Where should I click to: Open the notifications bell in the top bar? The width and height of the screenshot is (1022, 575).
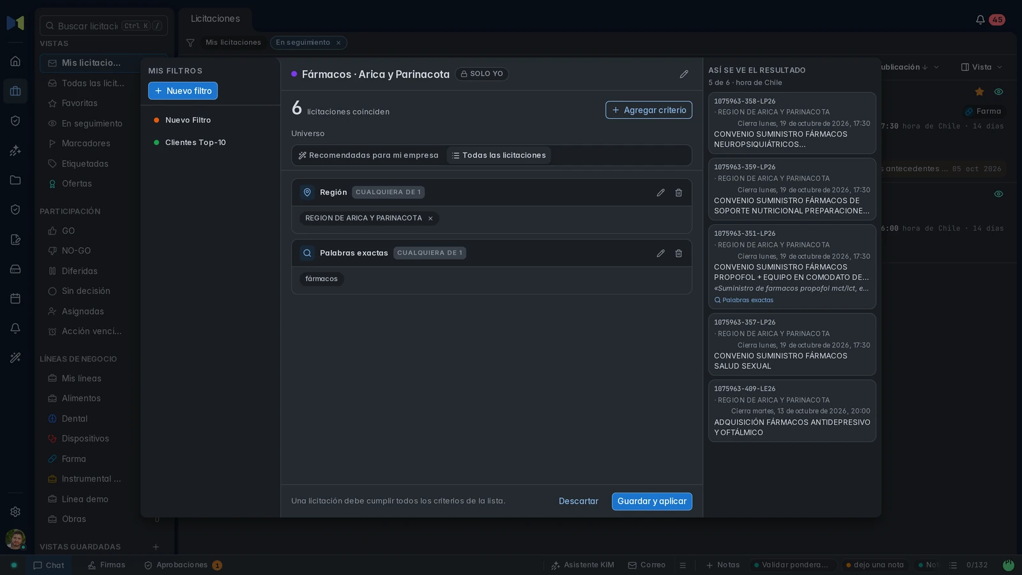click(x=980, y=20)
